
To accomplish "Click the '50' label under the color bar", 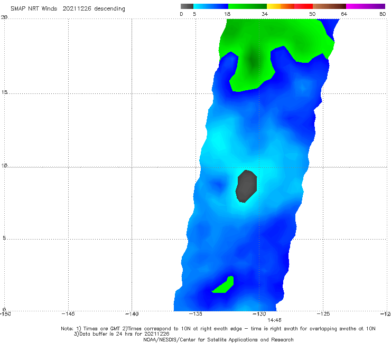I will pyautogui.click(x=312, y=14).
